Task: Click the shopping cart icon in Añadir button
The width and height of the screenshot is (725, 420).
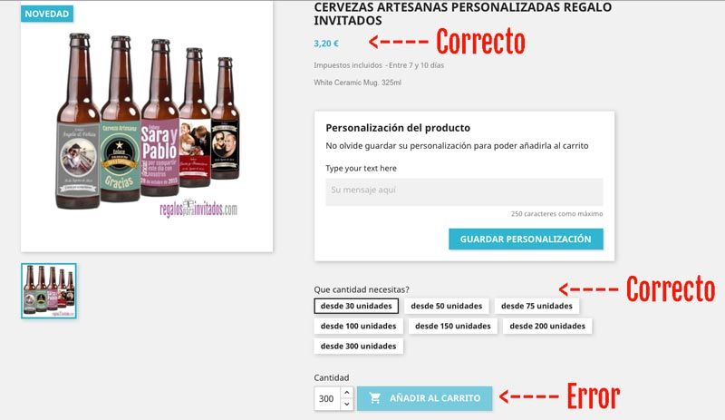Action: coord(374,398)
